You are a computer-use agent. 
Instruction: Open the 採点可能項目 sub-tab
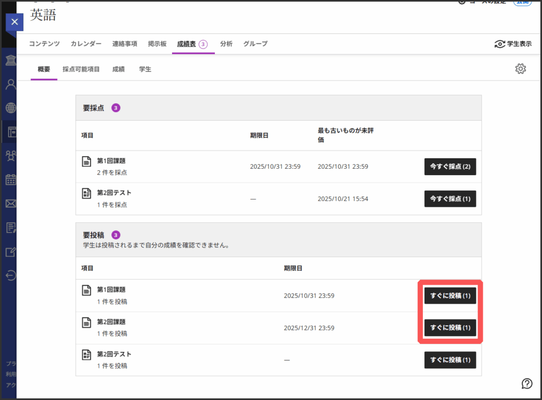point(81,69)
